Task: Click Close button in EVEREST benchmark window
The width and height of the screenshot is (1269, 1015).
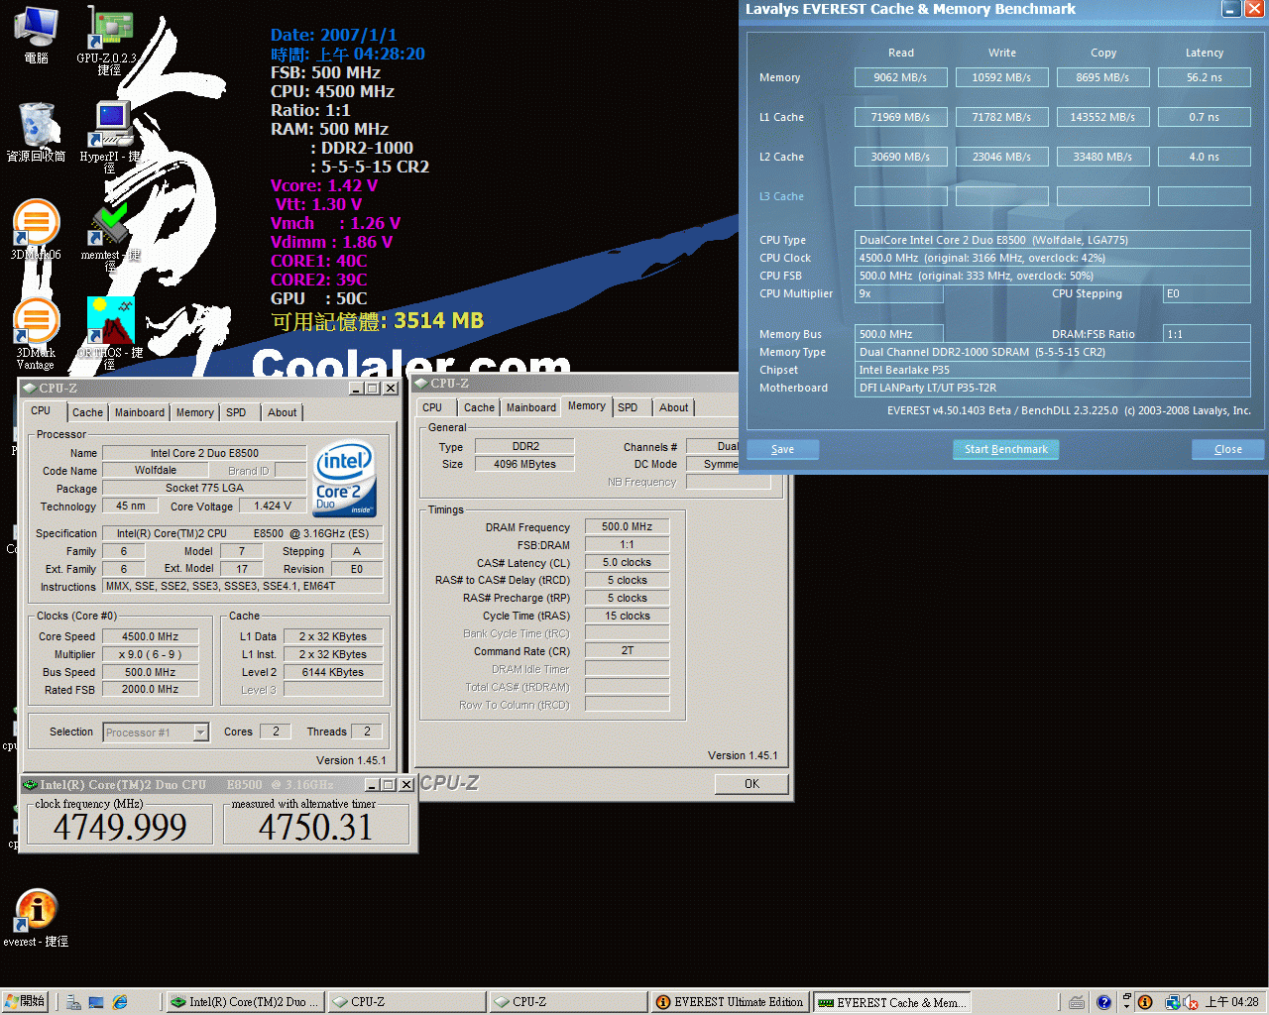Action: [1228, 449]
